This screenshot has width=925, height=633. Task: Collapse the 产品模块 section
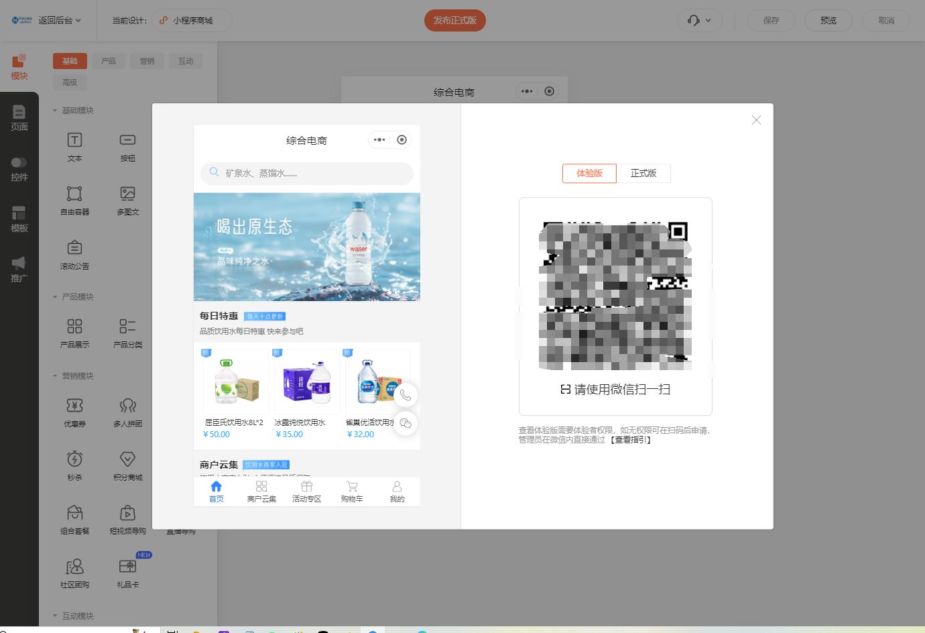pyautogui.click(x=73, y=296)
